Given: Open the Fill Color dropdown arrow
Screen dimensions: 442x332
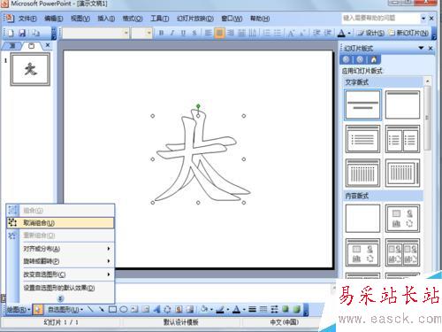Looking at the screenshot, I should [x=211, y=309].
